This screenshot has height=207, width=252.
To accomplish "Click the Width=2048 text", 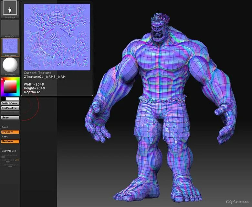I will (34, 84).
